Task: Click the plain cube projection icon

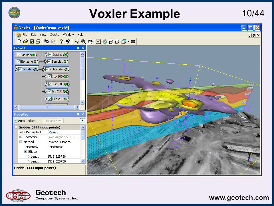Action: coord(117,42)
